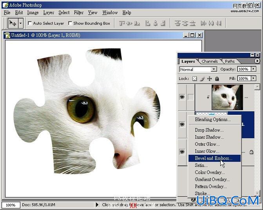Toggle Lock image pixels brush icon

(x=202, y=79)
